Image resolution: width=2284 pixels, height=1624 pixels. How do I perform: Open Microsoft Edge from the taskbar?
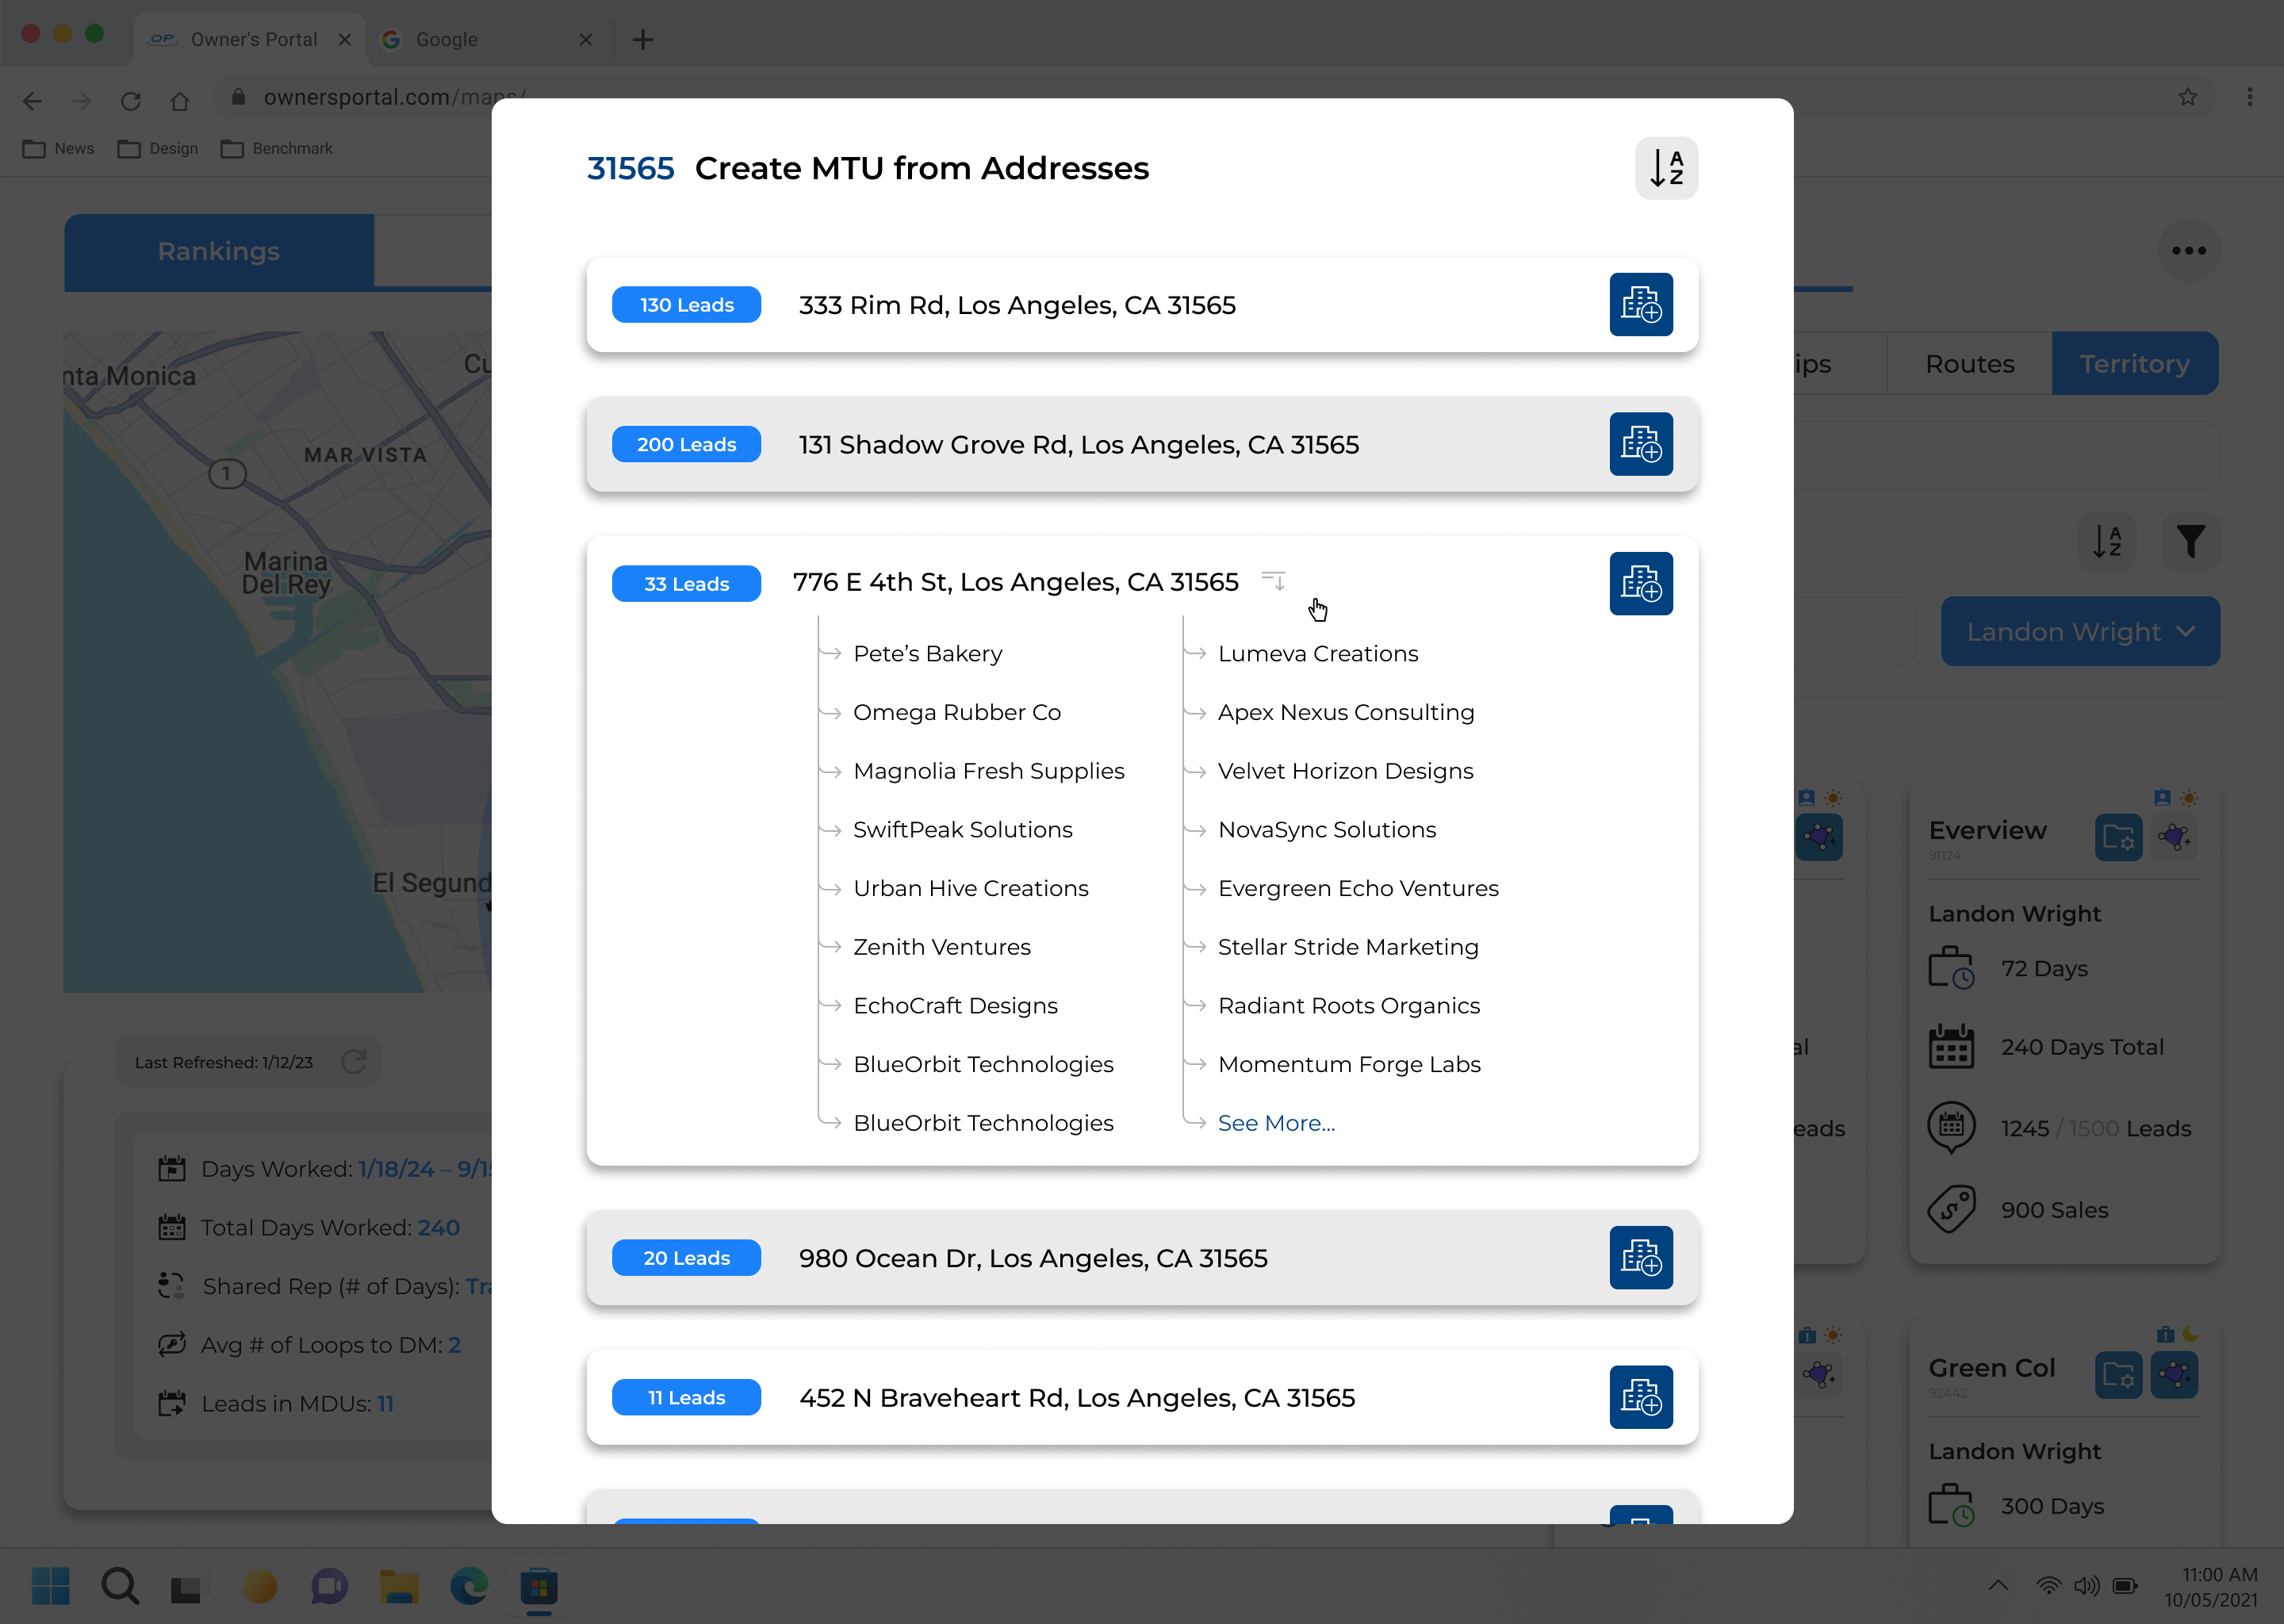coord(468,1587)
